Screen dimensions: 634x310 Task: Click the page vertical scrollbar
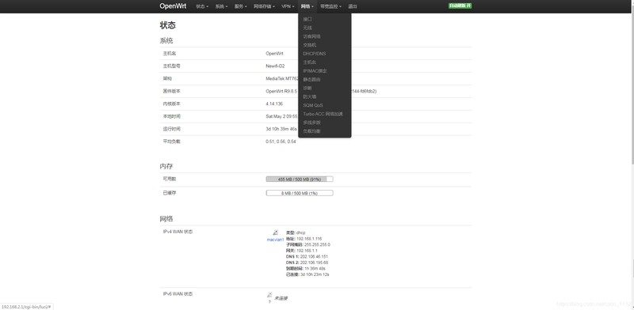[x=632, y=155]
